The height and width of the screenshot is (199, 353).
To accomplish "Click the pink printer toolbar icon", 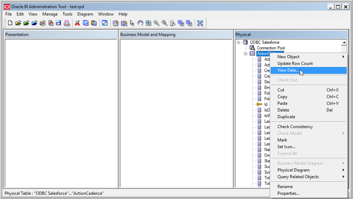I will pos(67,23).
